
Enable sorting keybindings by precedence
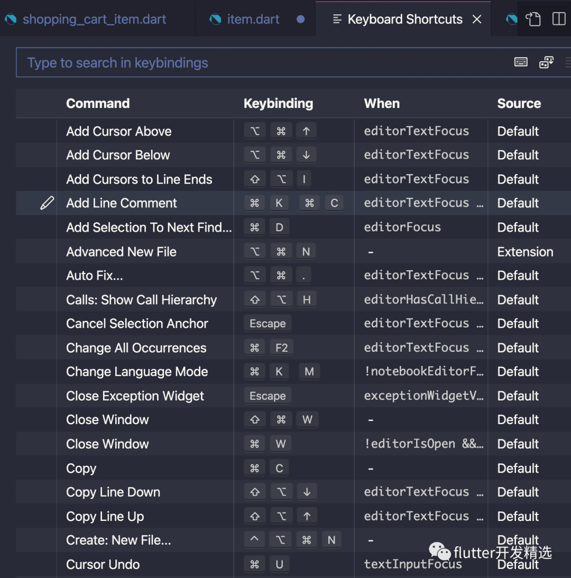click(x=546, y=62)
